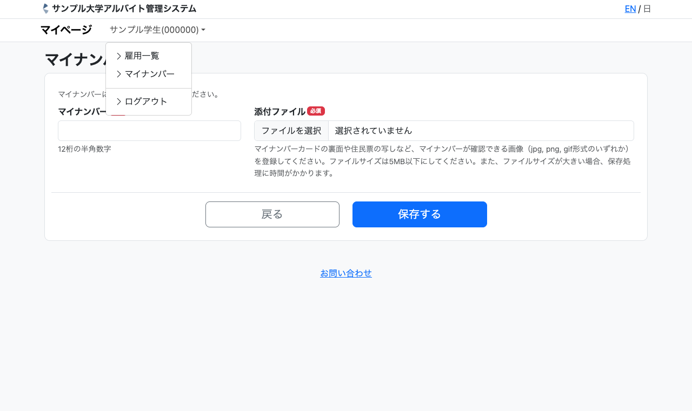Select マイナンバー in the dropdown menu
This screenshot has height=411, width=692.
(x=150, y=74)
